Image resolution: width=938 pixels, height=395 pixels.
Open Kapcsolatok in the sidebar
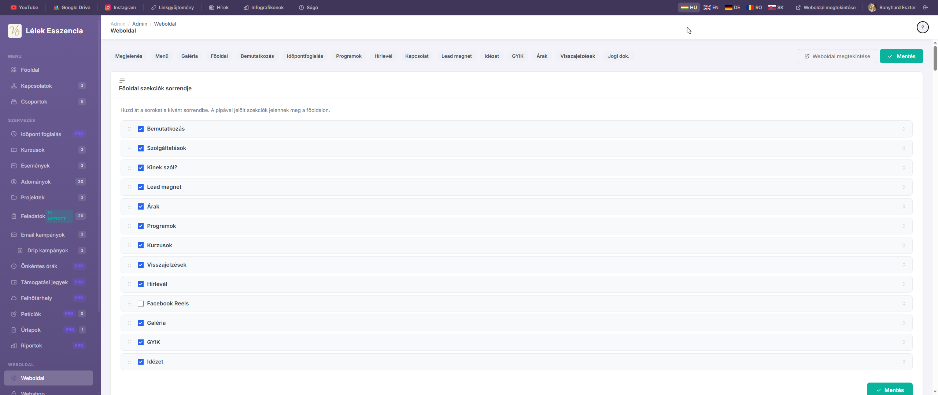48,86
